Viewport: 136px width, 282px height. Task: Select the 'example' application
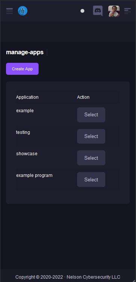91,115
